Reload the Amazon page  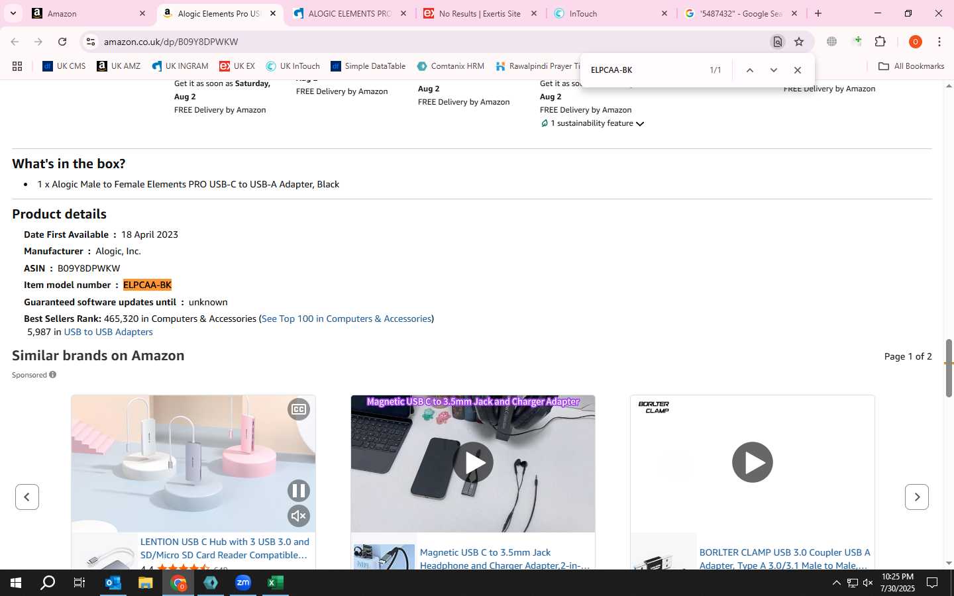click(62, 42)
